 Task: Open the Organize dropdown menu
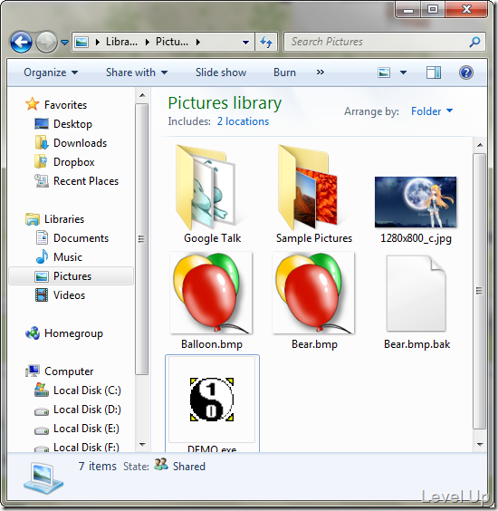coord(51,72)
